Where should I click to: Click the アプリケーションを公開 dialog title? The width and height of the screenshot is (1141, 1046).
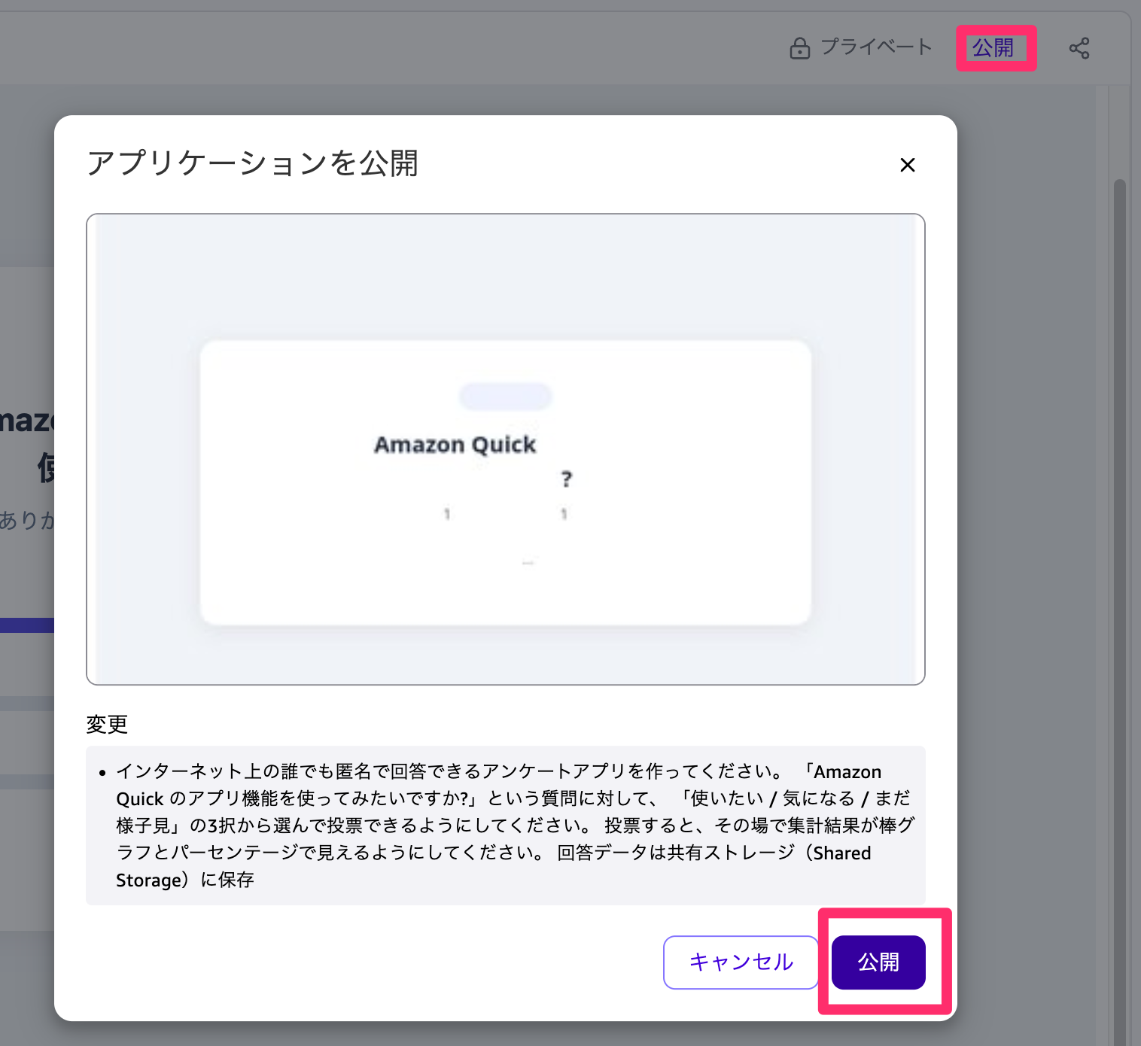click(252, 163)
